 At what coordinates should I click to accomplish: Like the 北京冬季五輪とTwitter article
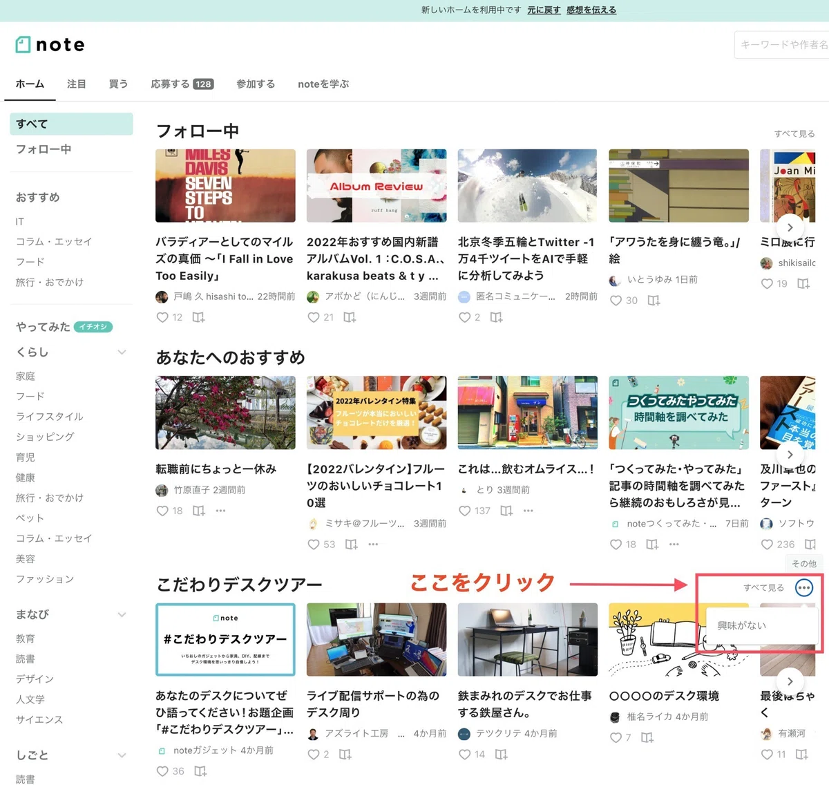click(x=465, y=317)
